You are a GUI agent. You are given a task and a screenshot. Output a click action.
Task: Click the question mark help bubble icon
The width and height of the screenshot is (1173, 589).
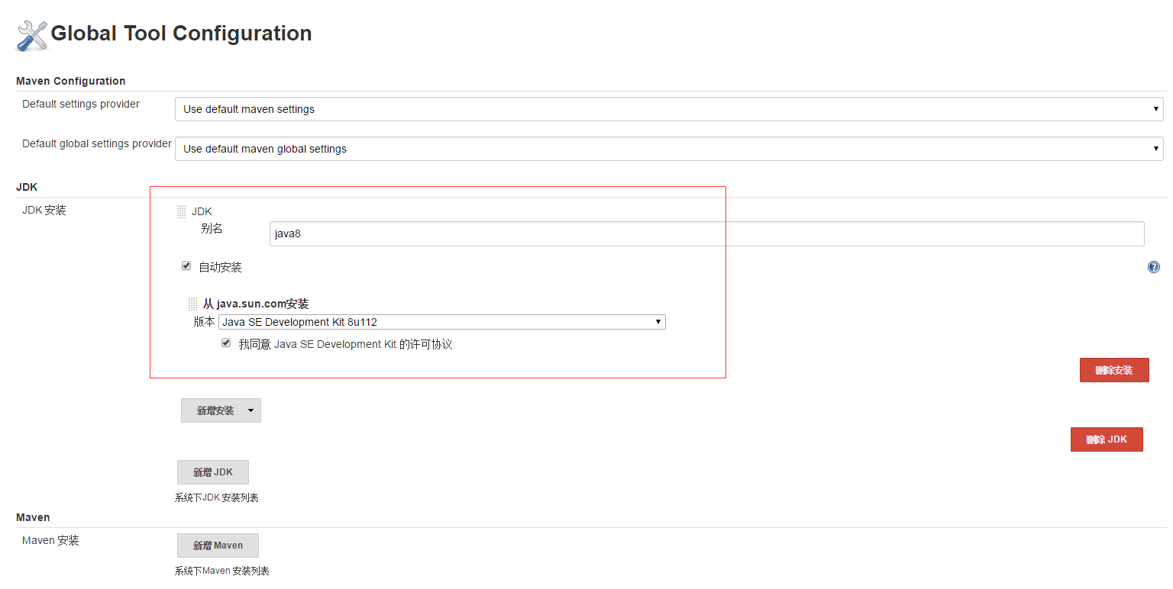pos(1153,267)
